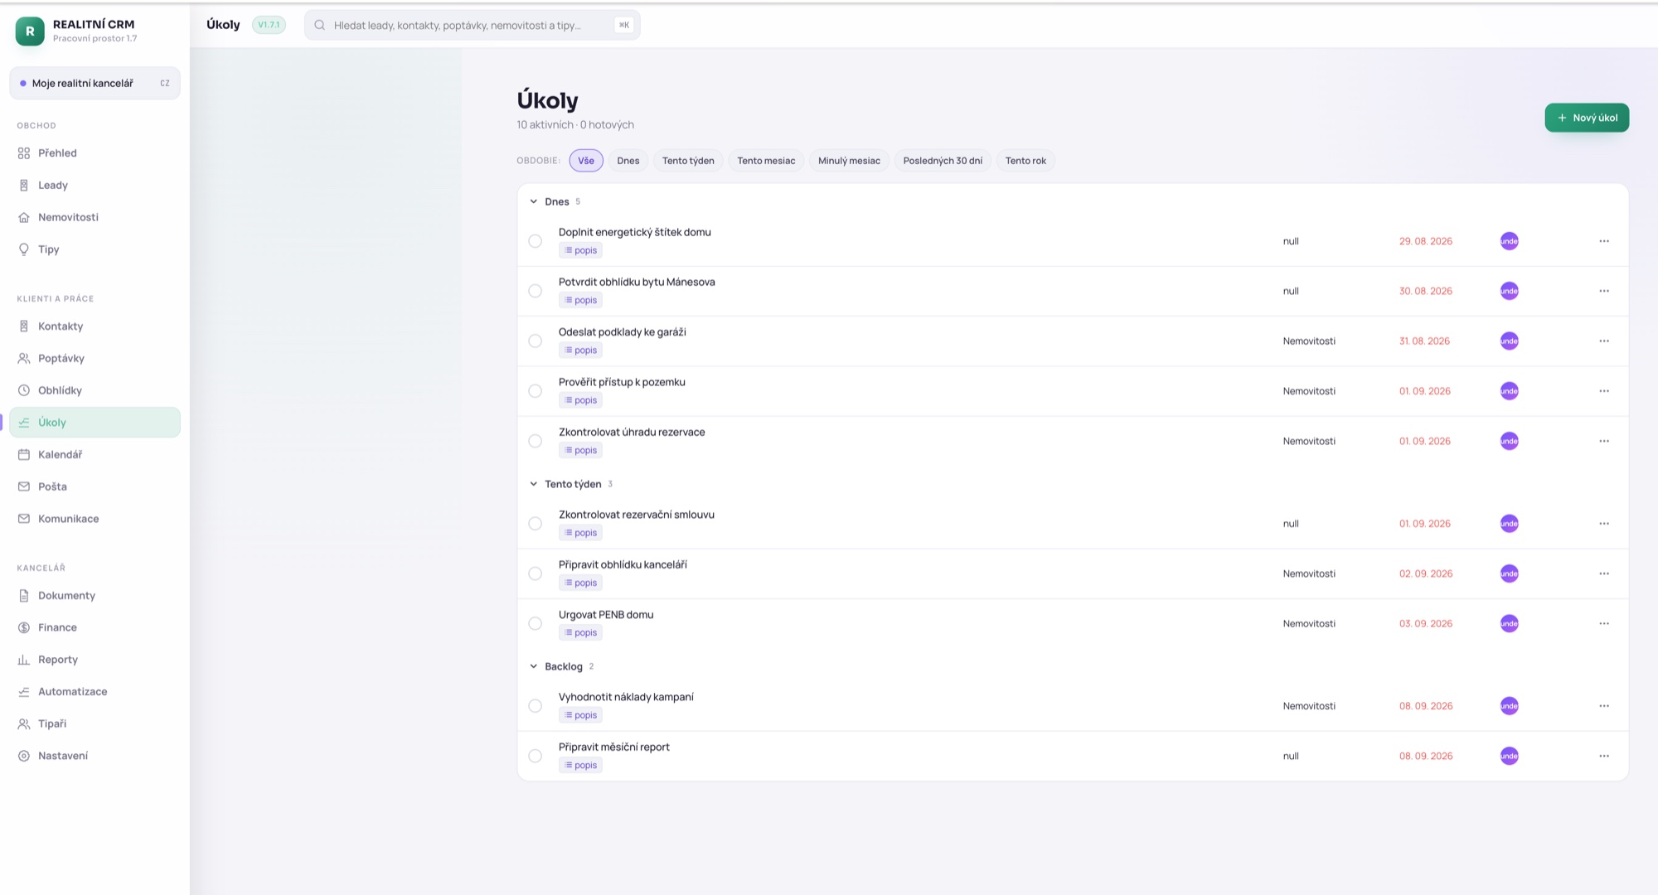Open Finance dollar item
This screenshot has height=895, width=1658.
click(95, 627)
